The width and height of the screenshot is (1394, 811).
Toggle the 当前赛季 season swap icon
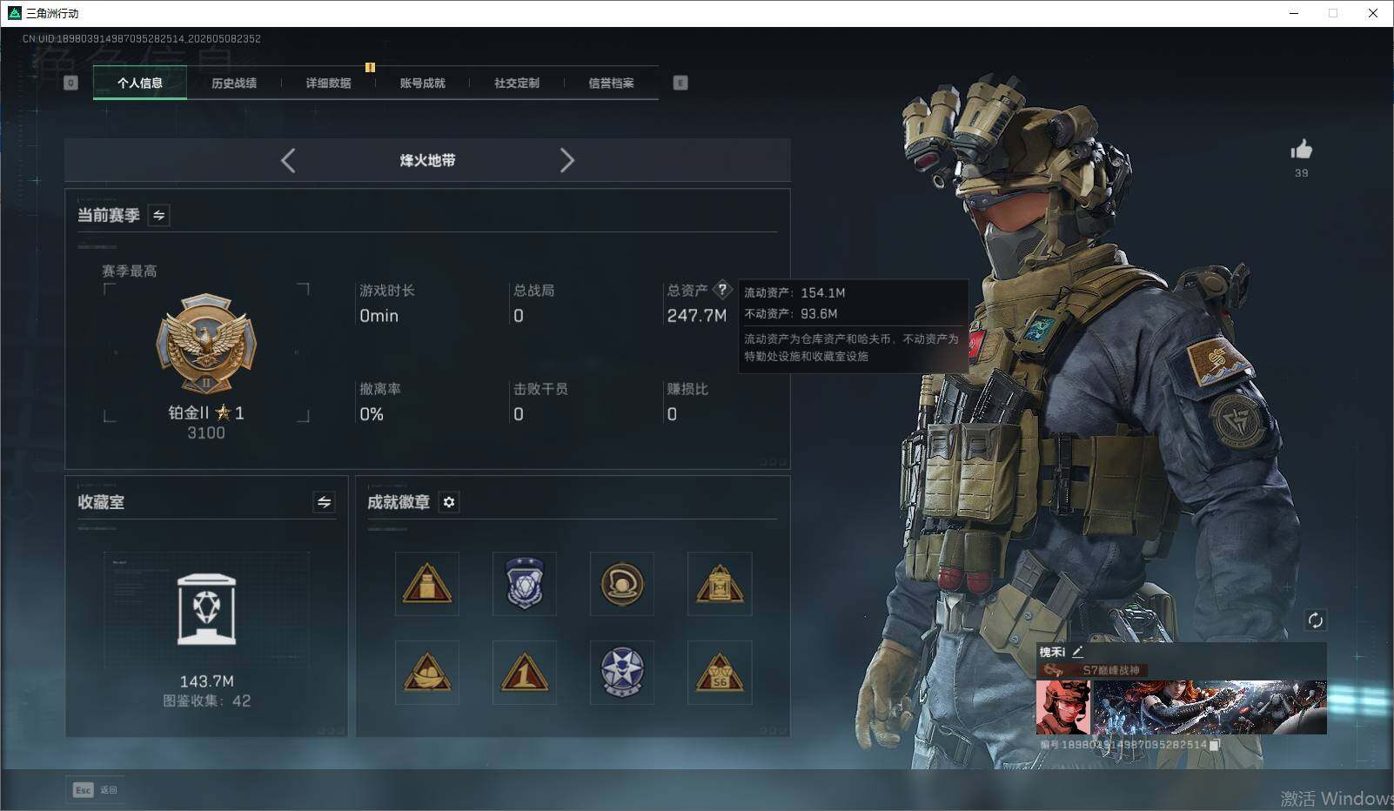159,215
